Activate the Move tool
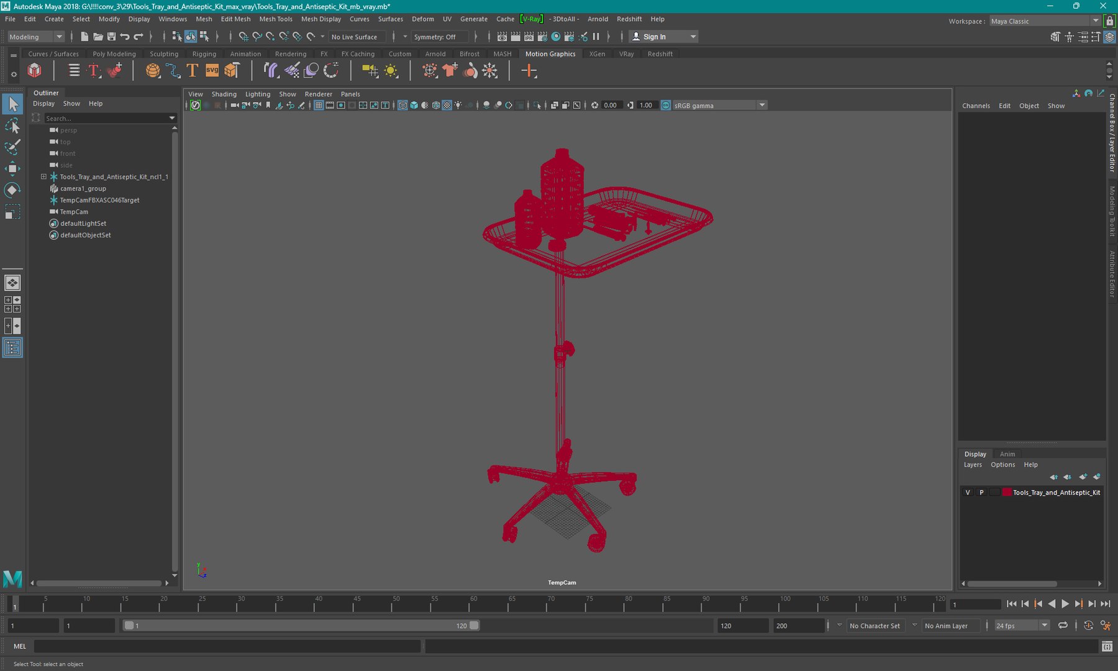Viewport: 1118px width, 671px height. 12,168
